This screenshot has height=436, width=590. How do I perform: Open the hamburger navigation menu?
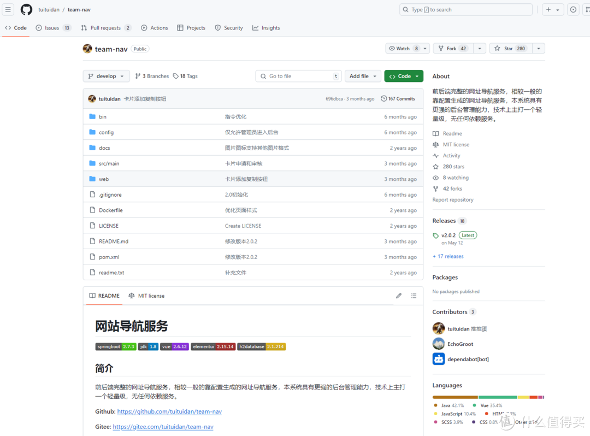pyautogui.click(x=8, y=10)
